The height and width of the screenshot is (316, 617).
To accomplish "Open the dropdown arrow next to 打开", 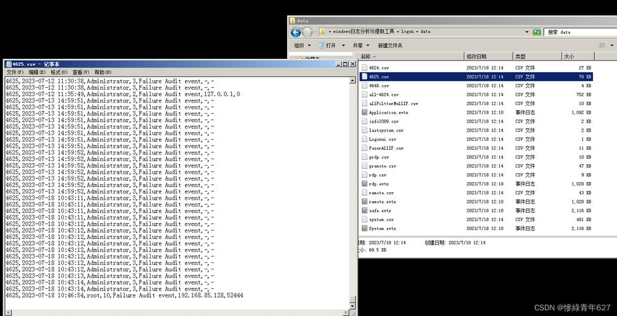I will [343, 46].
